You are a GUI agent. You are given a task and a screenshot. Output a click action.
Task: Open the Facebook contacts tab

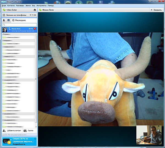tap(9, 20)
